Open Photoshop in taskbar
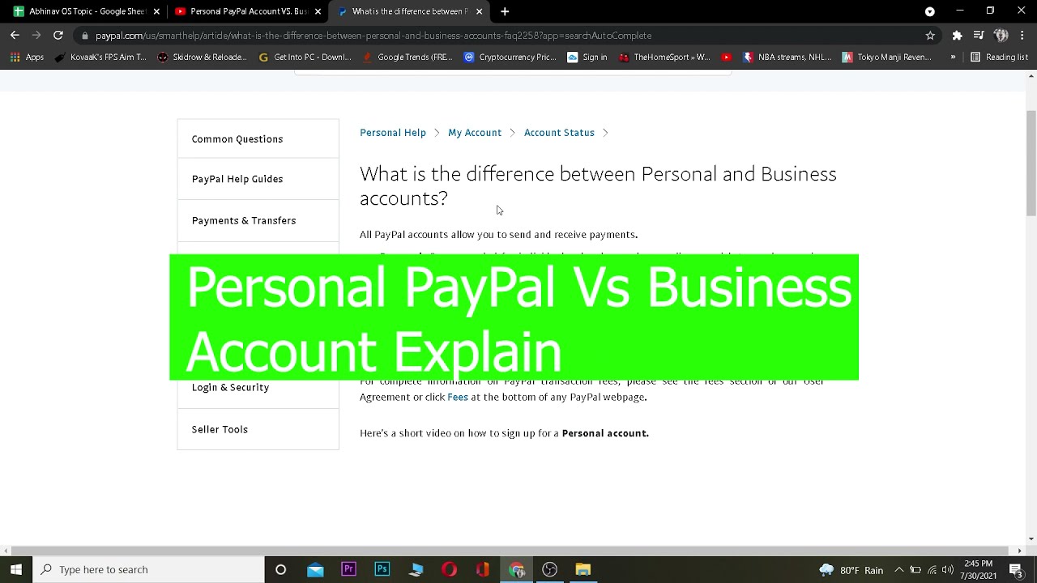Viewport: 1037px width, 583px height. [x=382, y=569]
